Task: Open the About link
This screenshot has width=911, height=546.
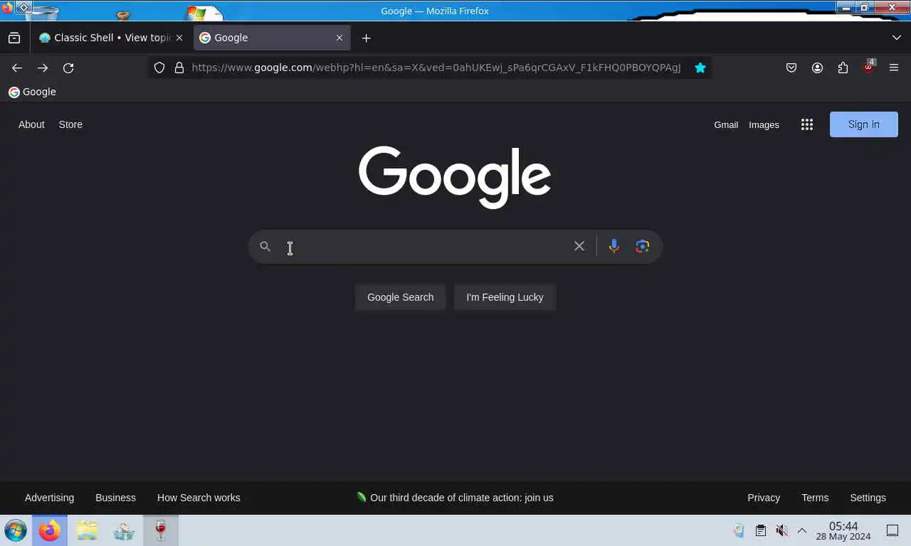Action: 31,124
